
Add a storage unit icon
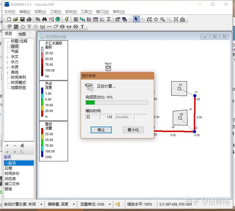[x=43, y=27]
